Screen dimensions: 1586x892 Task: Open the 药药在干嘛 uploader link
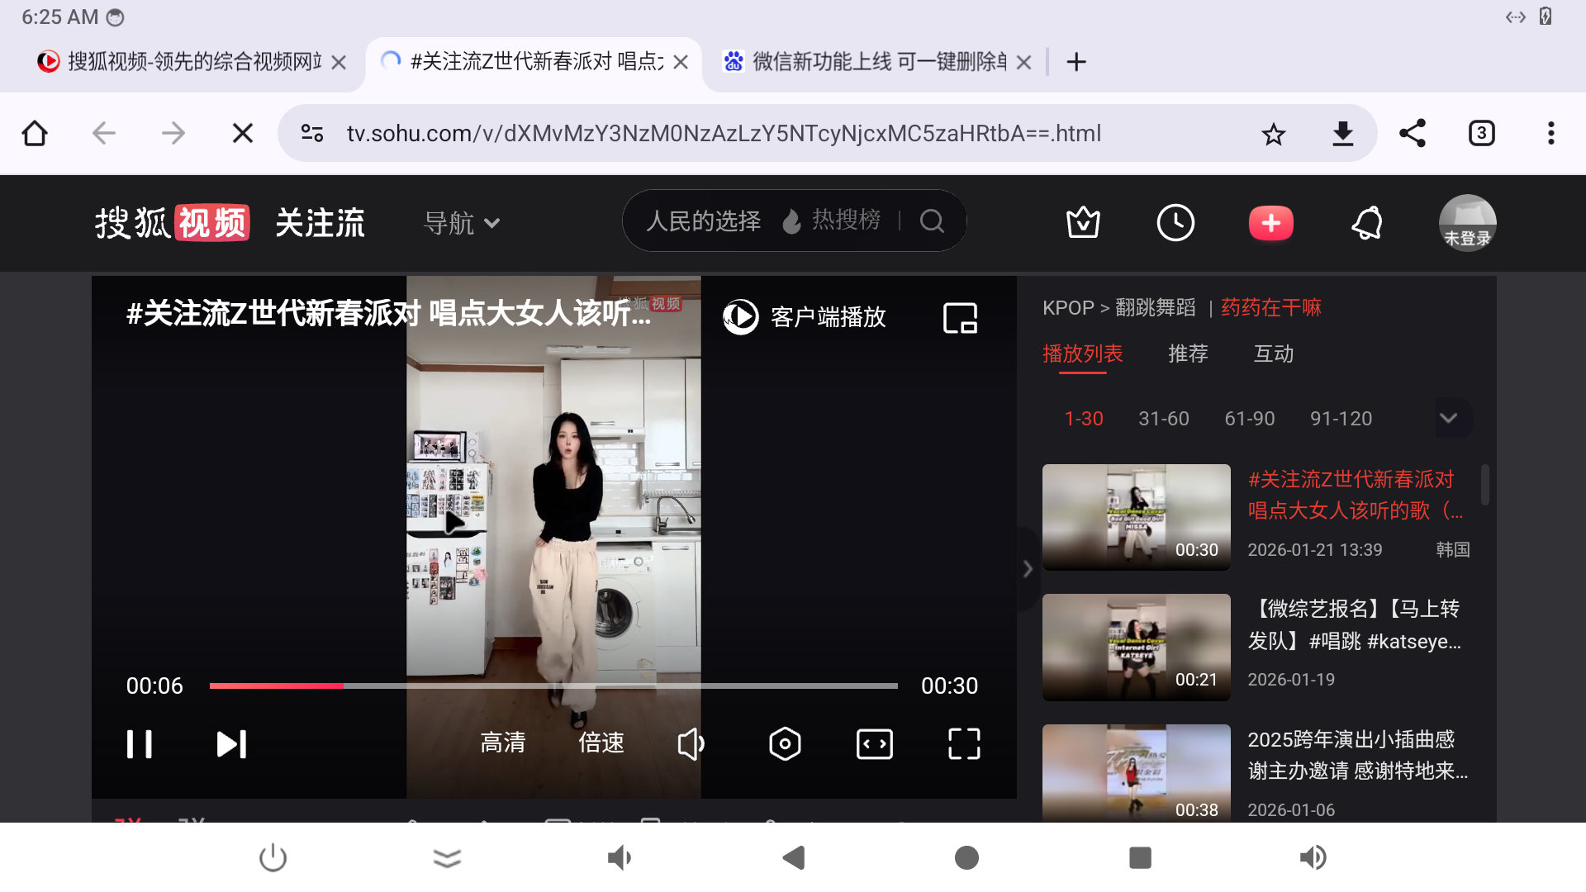click(1270, 308)
